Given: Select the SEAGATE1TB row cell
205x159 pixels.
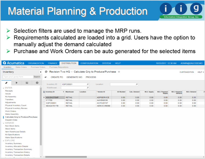Looking at the screenshot, I should pyautogui.click(x=55, y=106).
